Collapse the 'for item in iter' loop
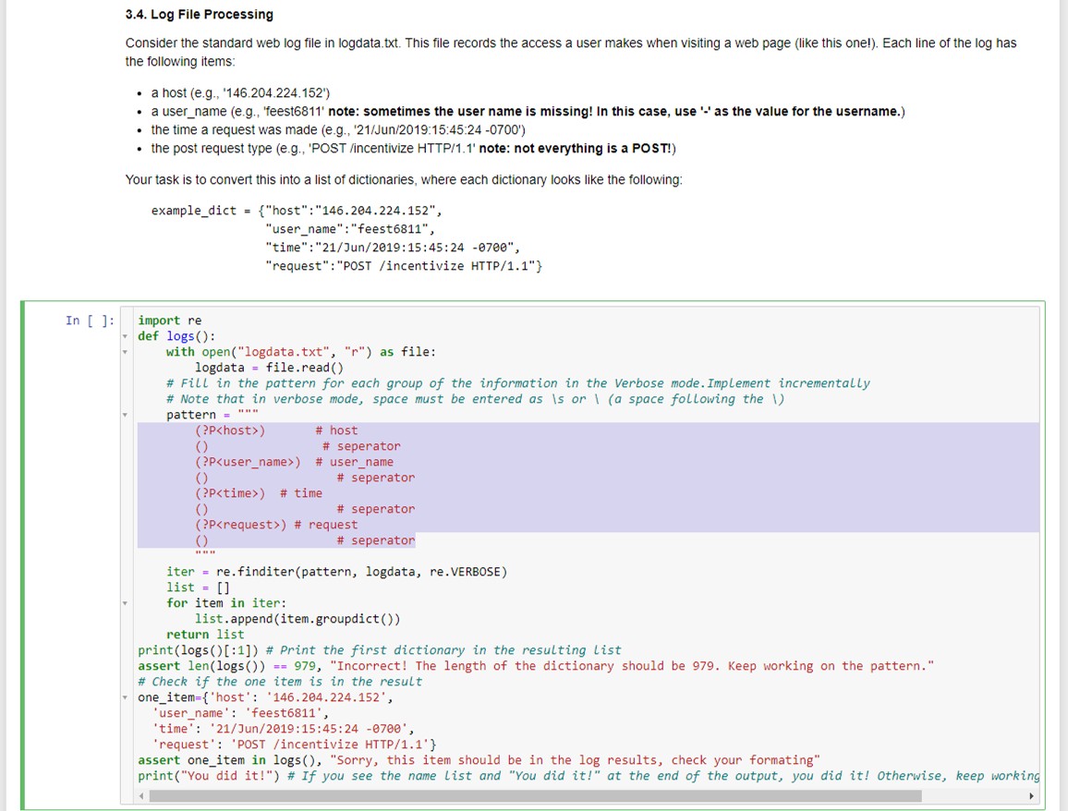Viewport: 1068px width, 811px height. click(x=127, y=602)
